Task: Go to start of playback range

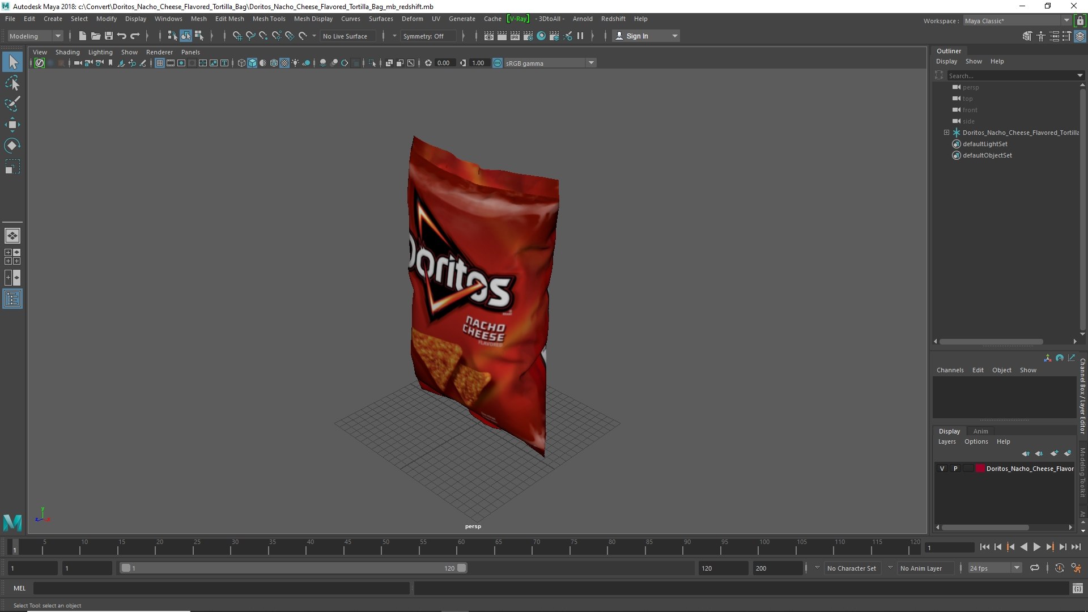Action: click(x=984, y=547)
